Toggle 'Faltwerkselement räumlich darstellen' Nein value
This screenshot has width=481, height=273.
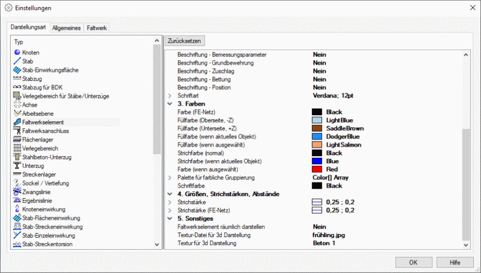(319, 227)
